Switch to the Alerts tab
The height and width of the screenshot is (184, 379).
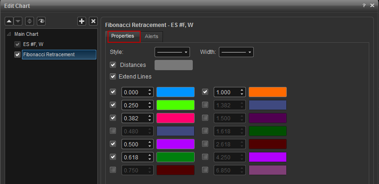point(151,36)
